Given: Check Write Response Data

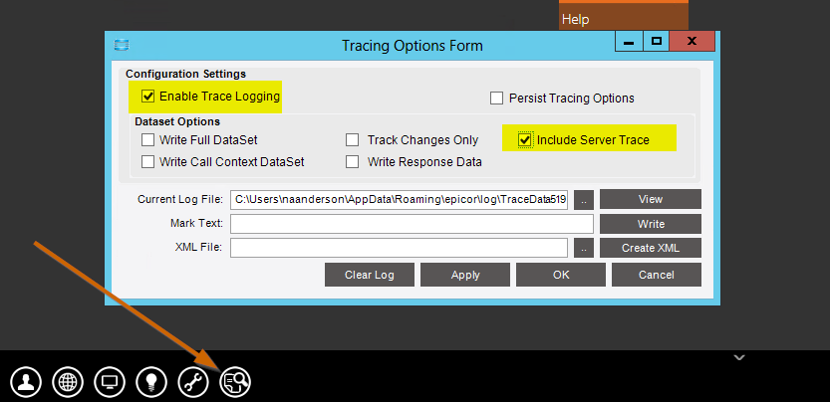Looking at the screenshot, I should 352,162.
